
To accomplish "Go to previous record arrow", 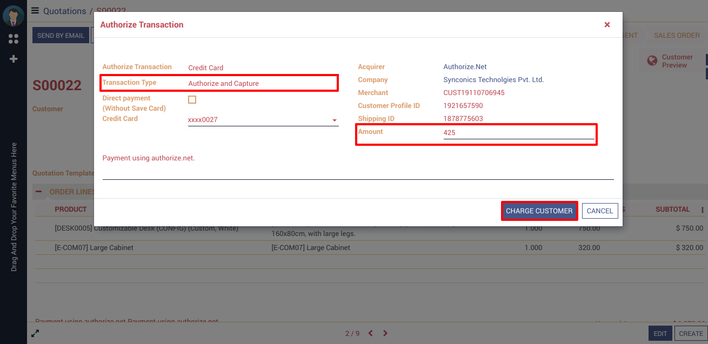I will click(x=371, y=333).
